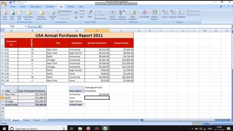Select the Grand Total $39,968.00 cell
Viewport: 233px width, 131px height.
tap(32, 105)
